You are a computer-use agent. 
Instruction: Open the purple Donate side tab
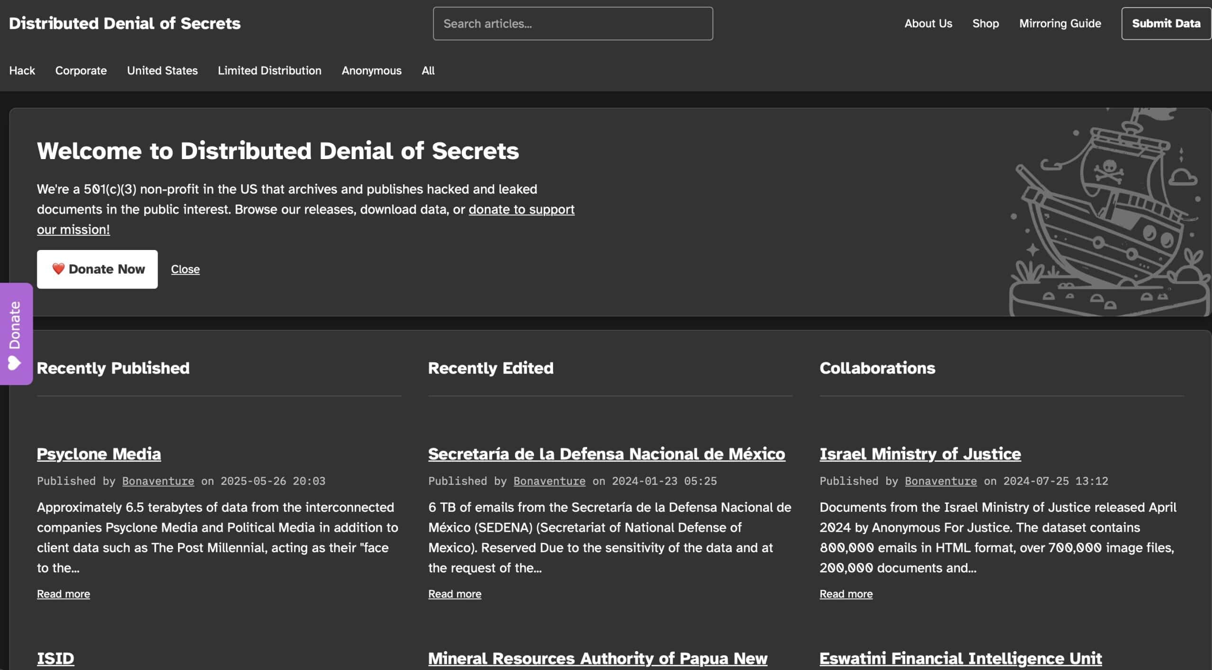tap(16, 334)
